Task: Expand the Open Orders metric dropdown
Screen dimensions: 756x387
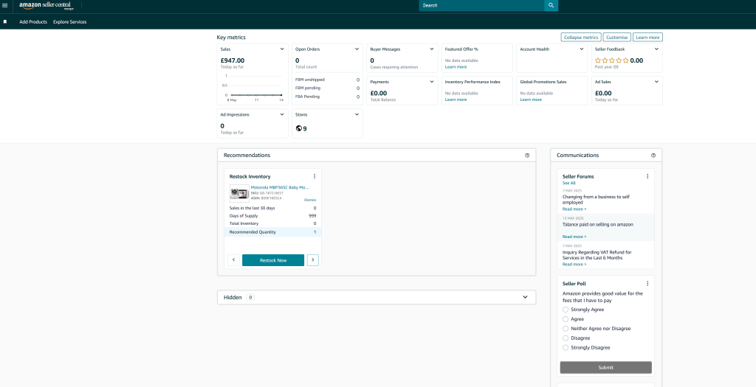Action: point(357,49)
